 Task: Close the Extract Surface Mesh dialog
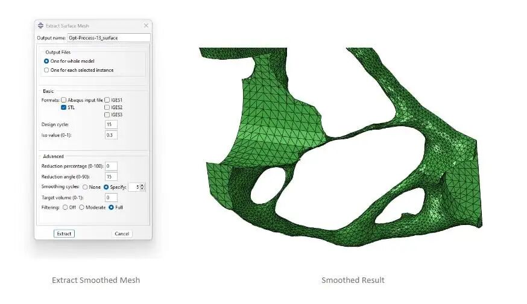point(146,25)
